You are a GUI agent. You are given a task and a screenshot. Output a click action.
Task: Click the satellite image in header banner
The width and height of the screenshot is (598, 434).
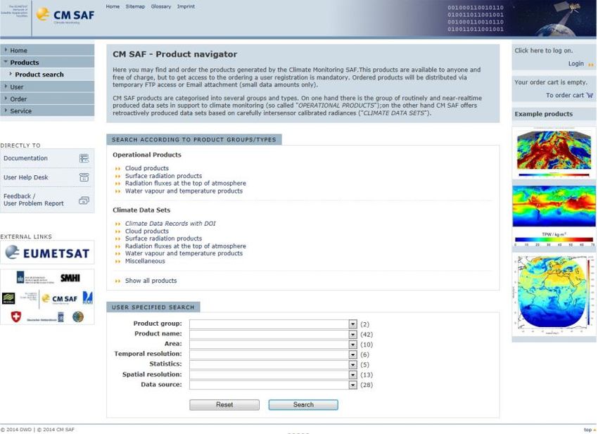(x=554, y=18)
